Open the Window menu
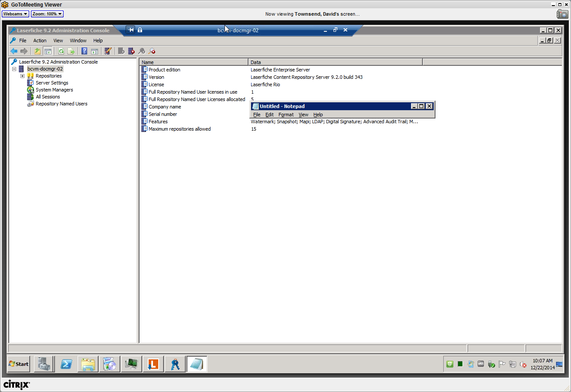Screen dimensions: 571x392 pos(78,41)
